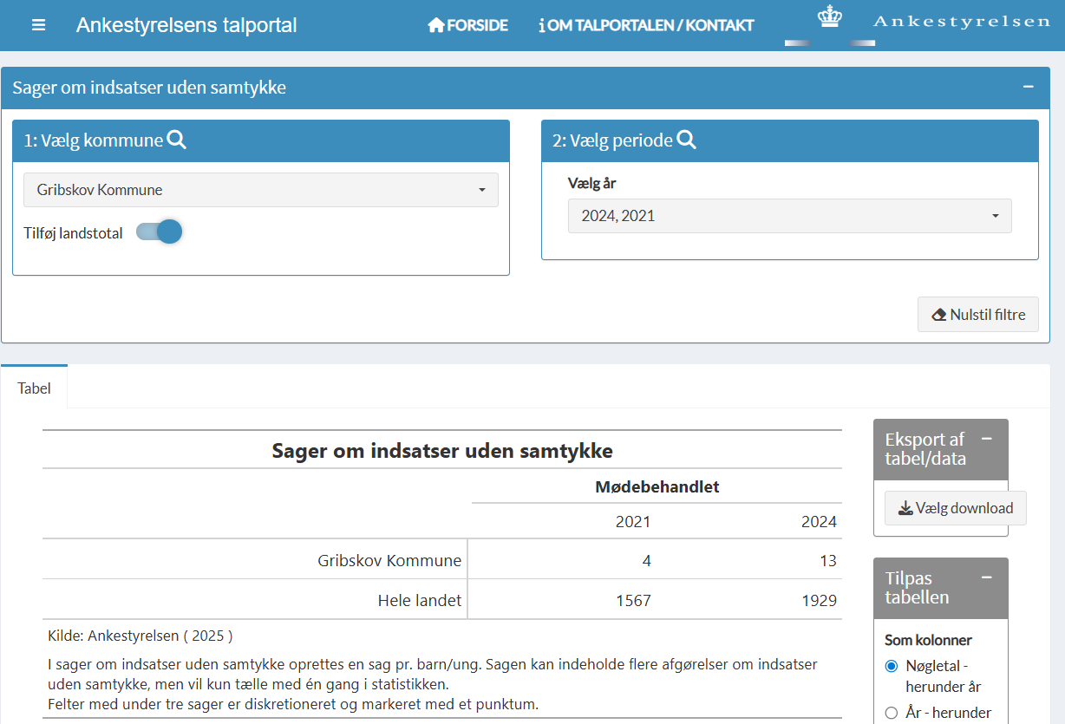The width and height of the screenshot is (1065, 724).
Task: Click the Gribskov 2021 value 4
Action: tap(646, 560)
